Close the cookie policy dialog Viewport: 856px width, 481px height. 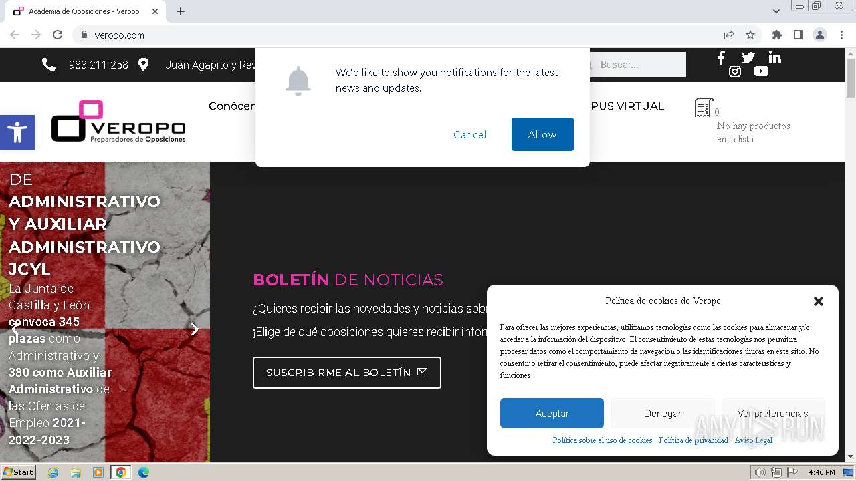coord(818,301)
